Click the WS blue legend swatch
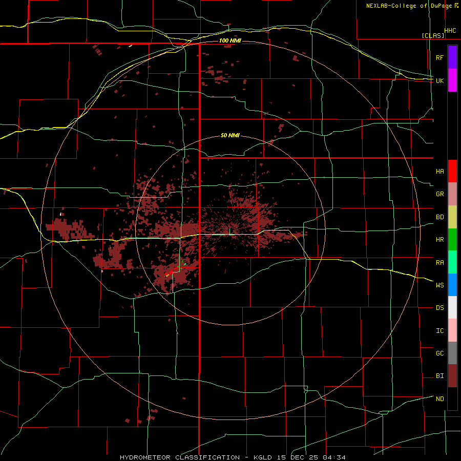 point(452,285)
